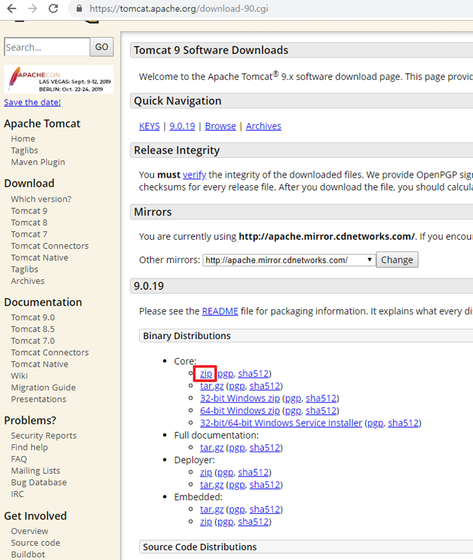
Task: Download the Core zip distribution
Action: [x=206, y=374]
